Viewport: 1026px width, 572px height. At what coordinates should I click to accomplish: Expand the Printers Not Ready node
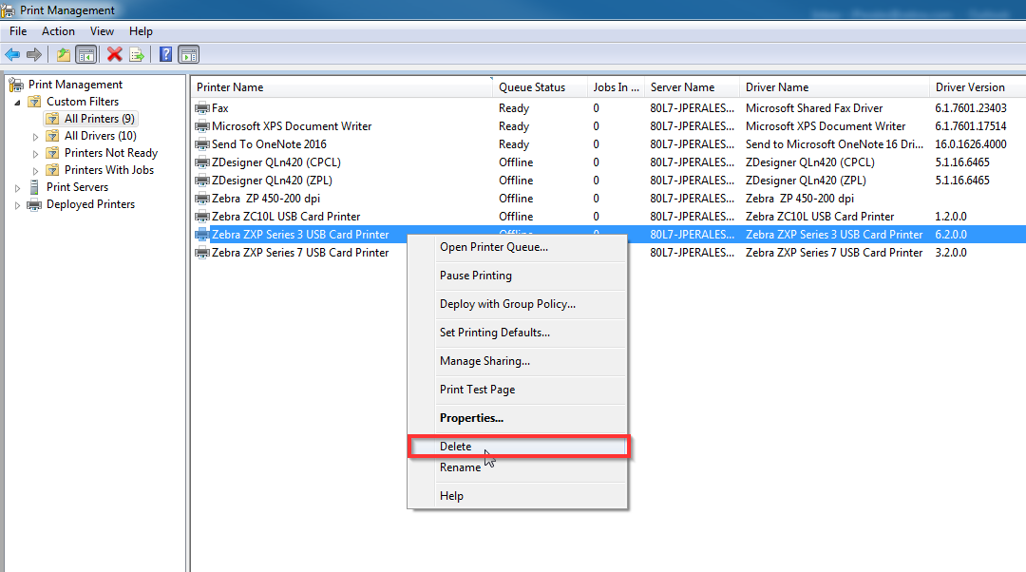click(35, 153)
